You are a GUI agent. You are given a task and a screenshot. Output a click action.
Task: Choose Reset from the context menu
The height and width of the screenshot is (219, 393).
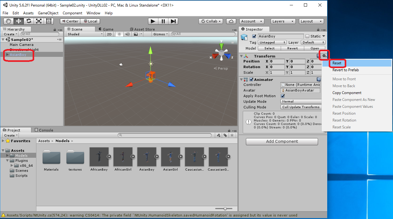pos(337,63)
